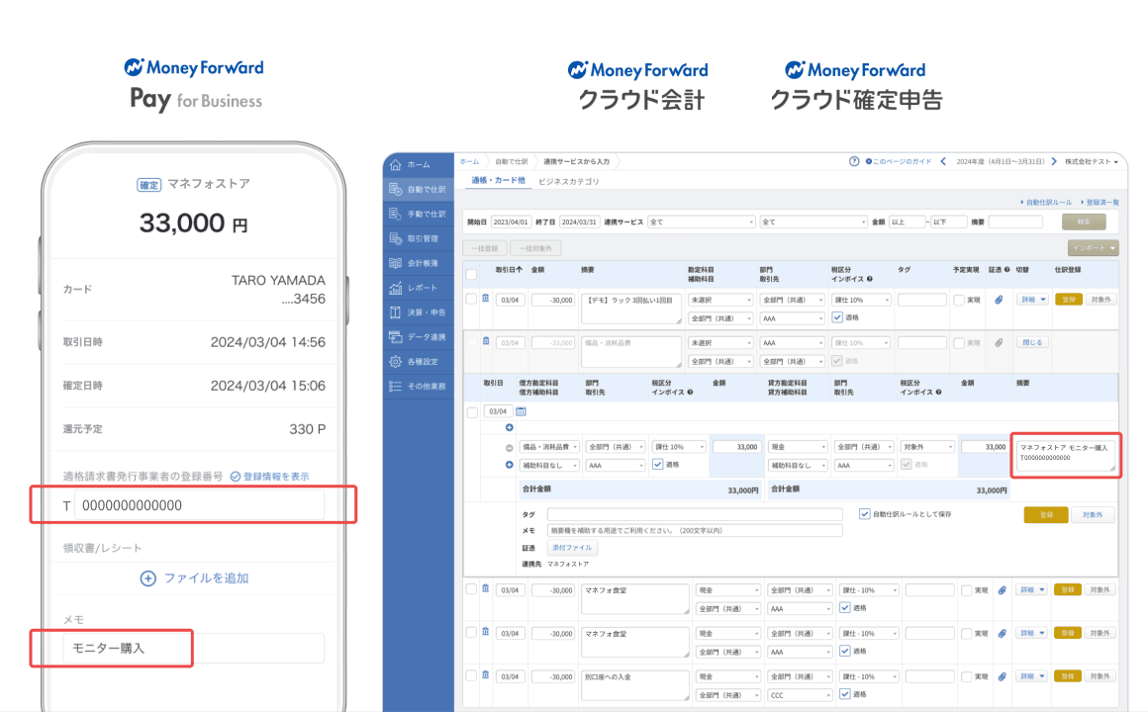
Task: Switch to ビジネスカテゴリ tab
Action: coord(569,182)
